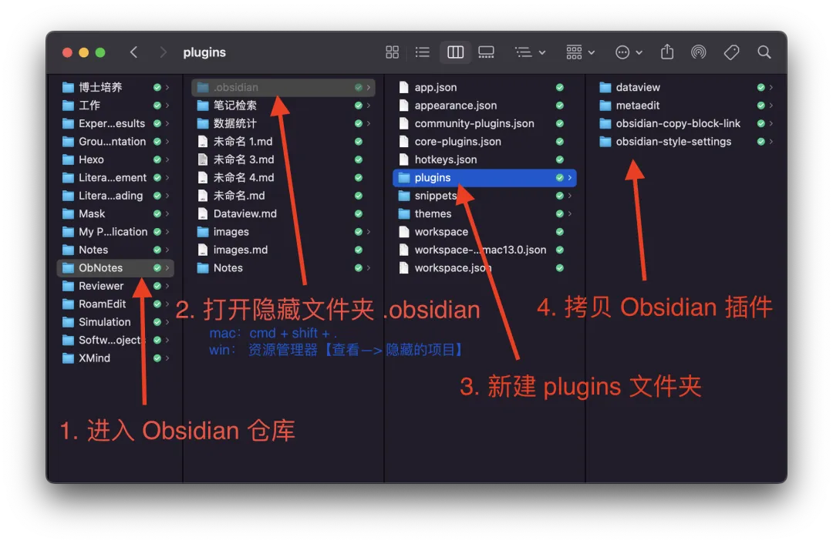
Task: Open the dataview plugin folder
Action: (686, 87)
